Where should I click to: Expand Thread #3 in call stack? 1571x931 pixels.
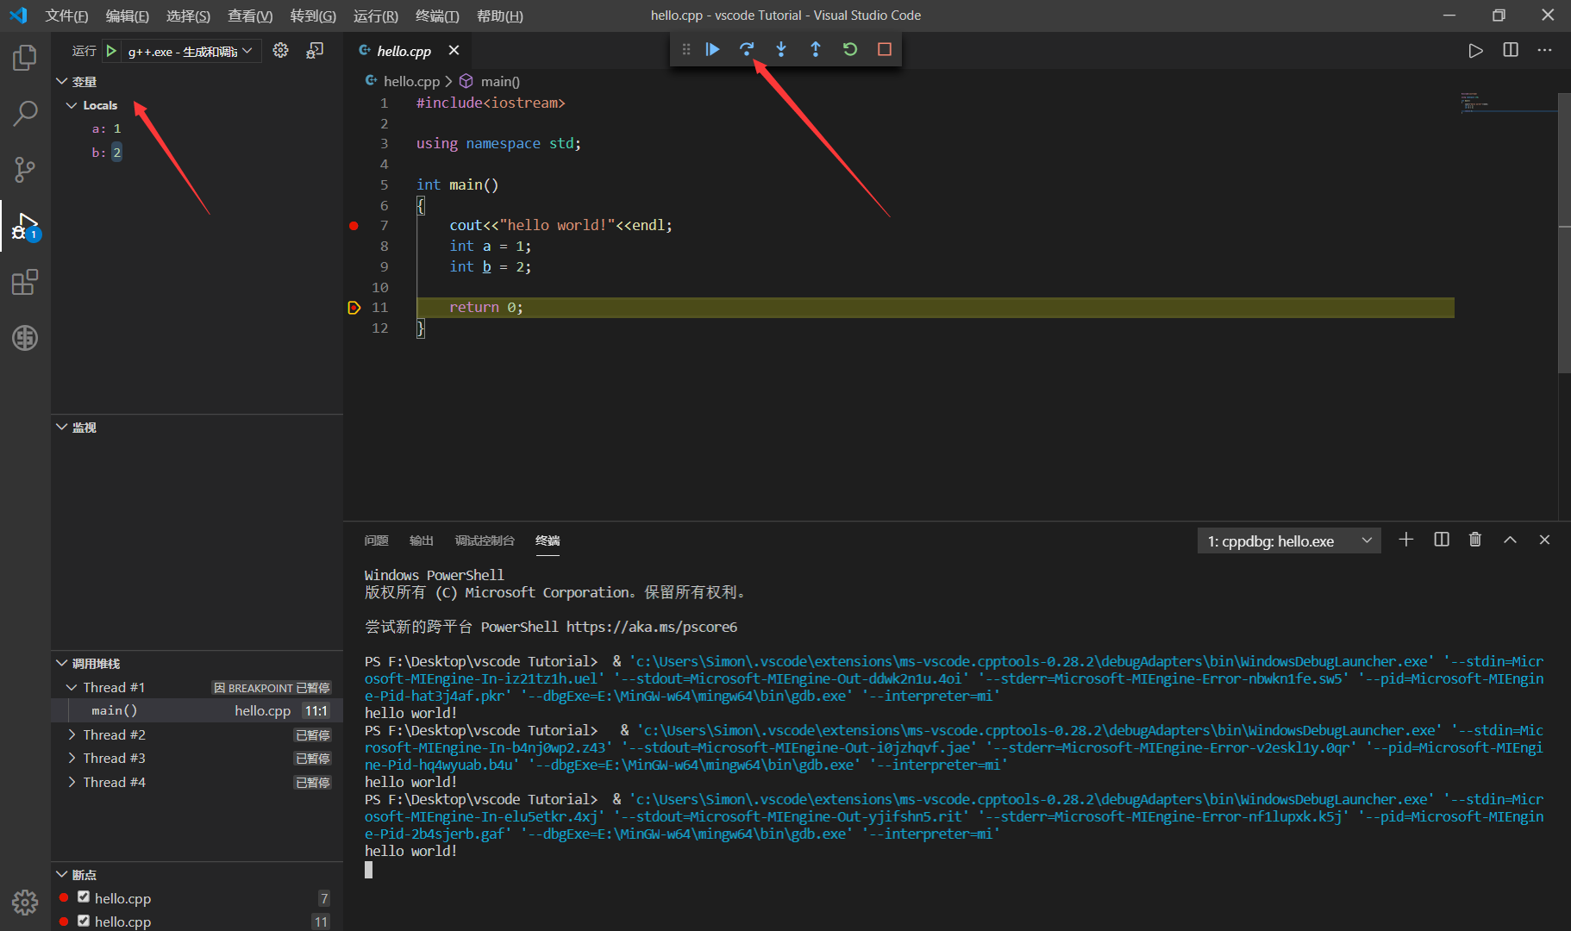pyautogui.click(x=72, y=758)
